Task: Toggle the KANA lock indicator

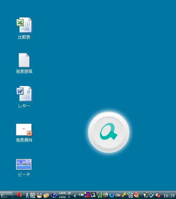Action: (63, 197)
